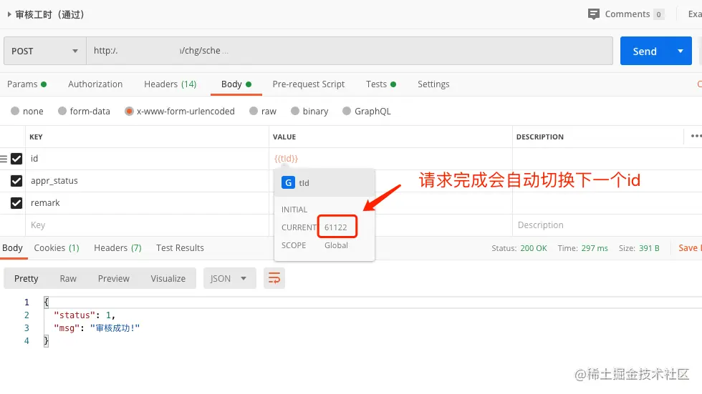Screen dimensions: 702x394
Task: Uncheck the remark parameter checkbox
Action: (16, 203)
